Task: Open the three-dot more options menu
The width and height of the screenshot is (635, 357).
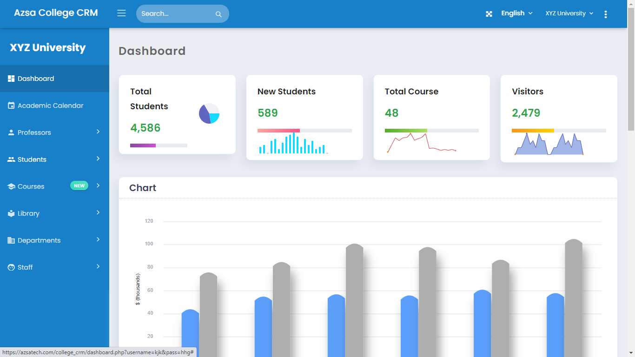Action: tap(605, 14)
